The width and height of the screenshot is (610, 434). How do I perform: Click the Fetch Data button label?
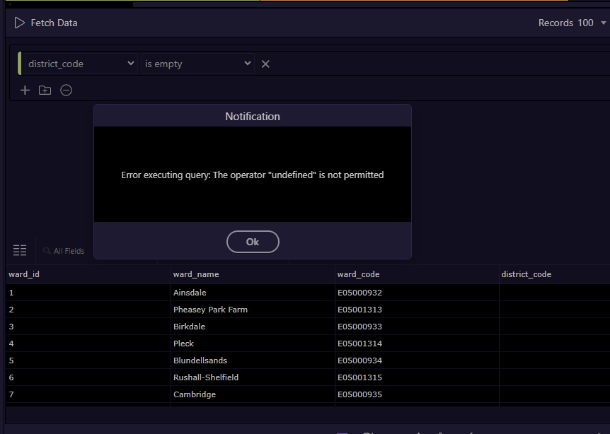click(54, 23)
